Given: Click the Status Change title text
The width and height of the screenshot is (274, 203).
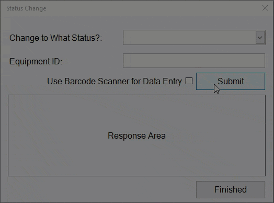Looking at the screenshot, I should pos(26,8).
